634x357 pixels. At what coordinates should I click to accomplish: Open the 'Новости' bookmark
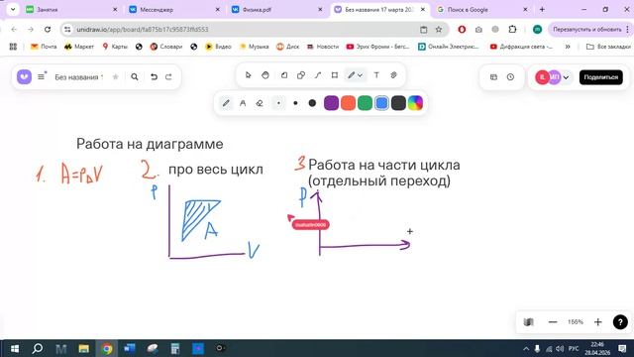[323, 47]
